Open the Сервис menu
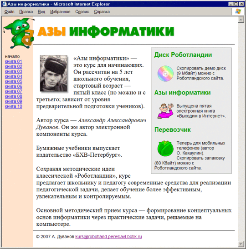 coord(82,12)
